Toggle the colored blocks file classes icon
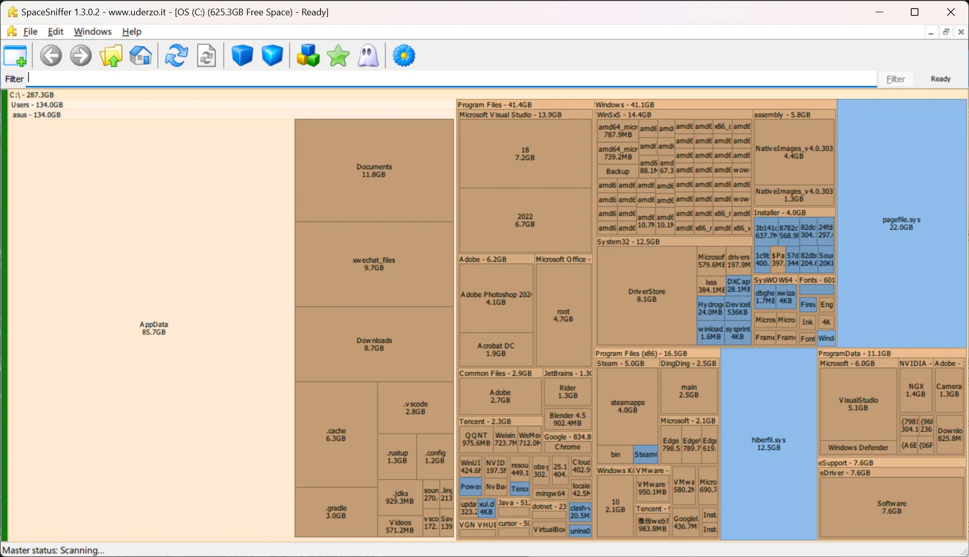 [x=308, y=56]
